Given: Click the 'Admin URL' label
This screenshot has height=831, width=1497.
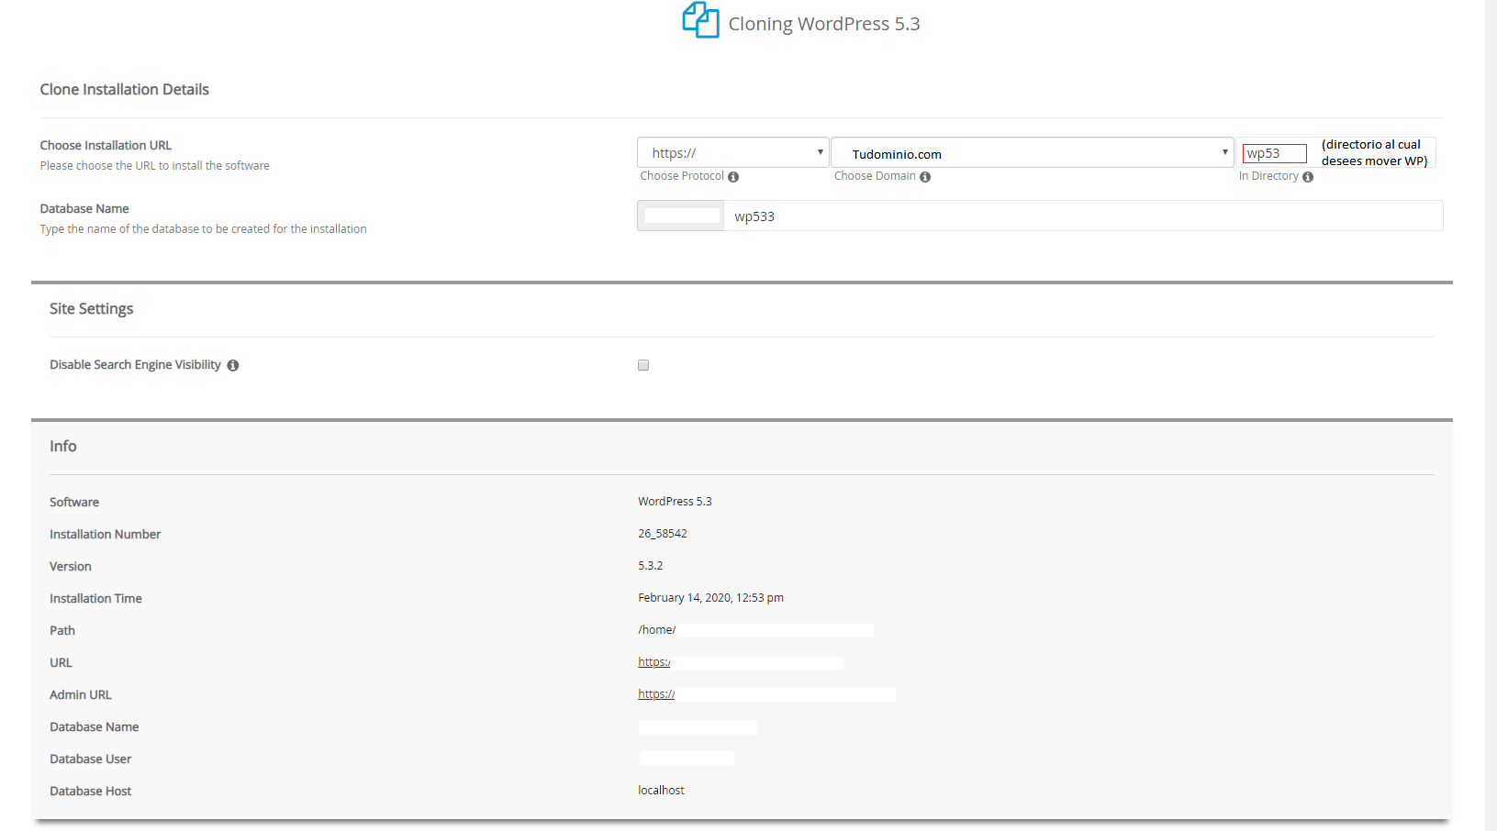Looking at the screenshot, I should [x=80, y=694].
